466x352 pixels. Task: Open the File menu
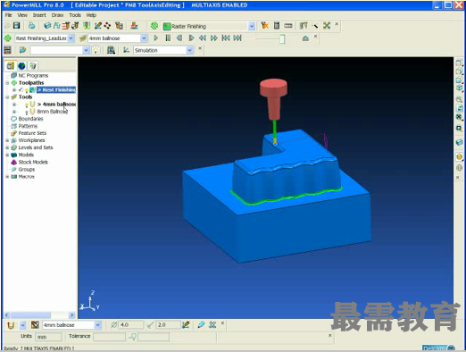point(8,15)
